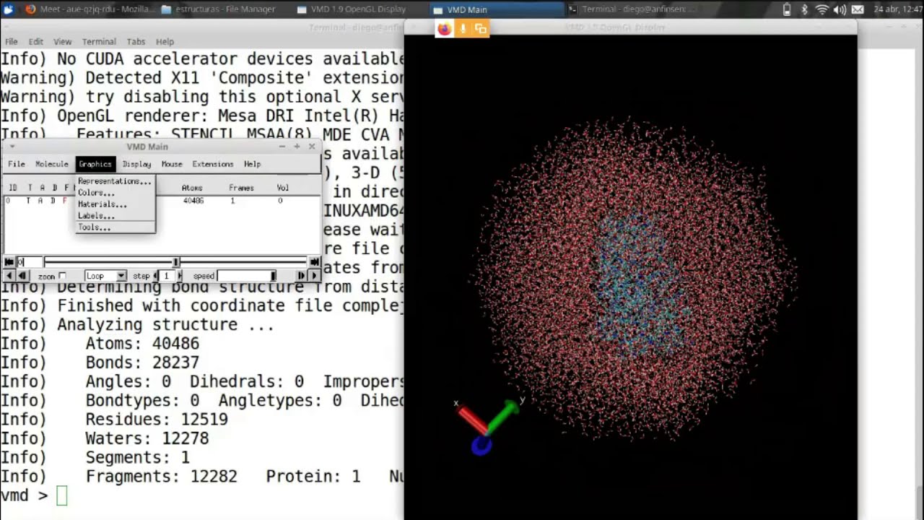This screenshot has height=520, width=924.
Task: Decrease the animation step value
Action: 157,276
